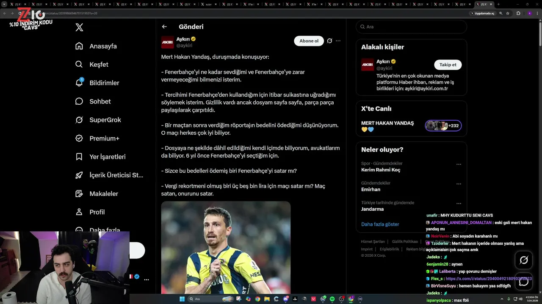Open Aykırı avatar in the post header
This screenshot has width=542, height=304.
(167, 42)
